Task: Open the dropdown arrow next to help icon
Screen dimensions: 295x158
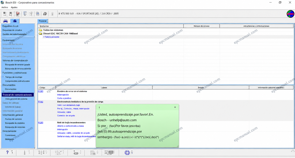Action: (12, 152)
